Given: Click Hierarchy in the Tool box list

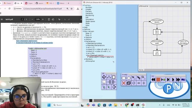Looking at the screenshot, I should pos(89,13).
